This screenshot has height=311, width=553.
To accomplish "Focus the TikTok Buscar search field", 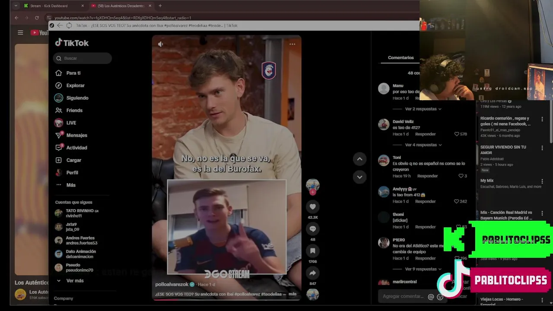I will [x=83, y=58].
